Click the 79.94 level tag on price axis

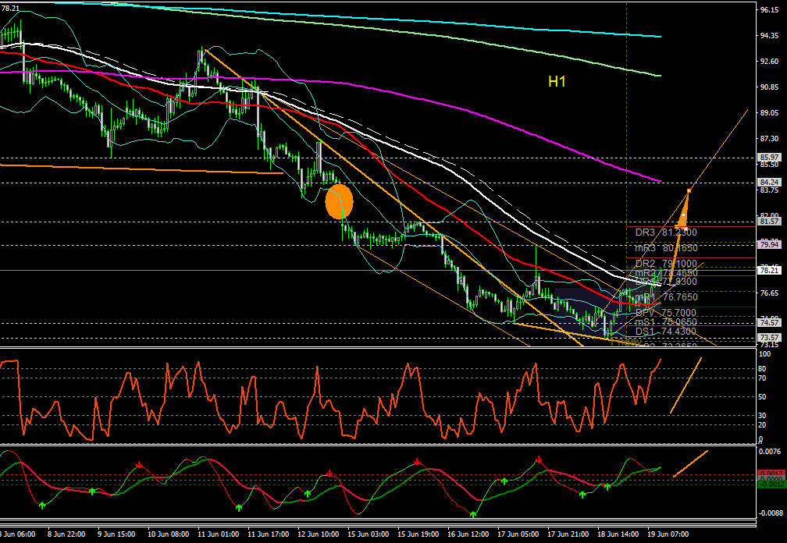pyautogui.click(x=769, y=245)
